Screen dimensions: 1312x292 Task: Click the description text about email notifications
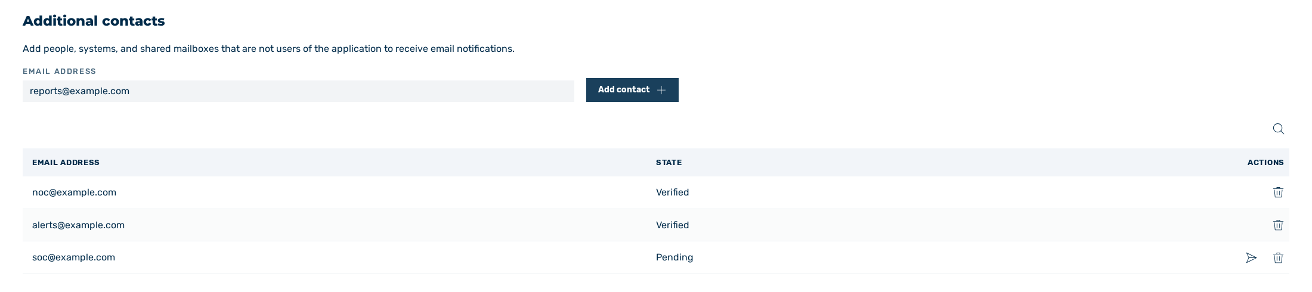268,49
